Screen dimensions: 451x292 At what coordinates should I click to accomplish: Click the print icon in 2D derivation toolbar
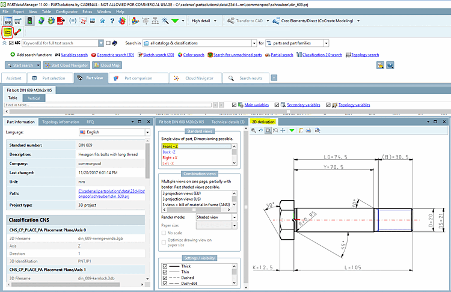click(x=308, y=130)
